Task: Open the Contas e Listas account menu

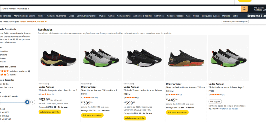Action: click(260, 10)
